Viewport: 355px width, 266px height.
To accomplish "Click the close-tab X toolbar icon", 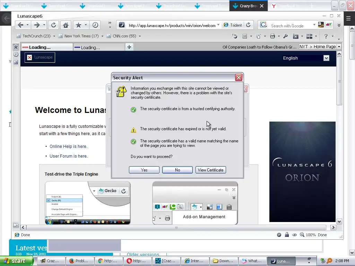I will click(x=295, y=36).
